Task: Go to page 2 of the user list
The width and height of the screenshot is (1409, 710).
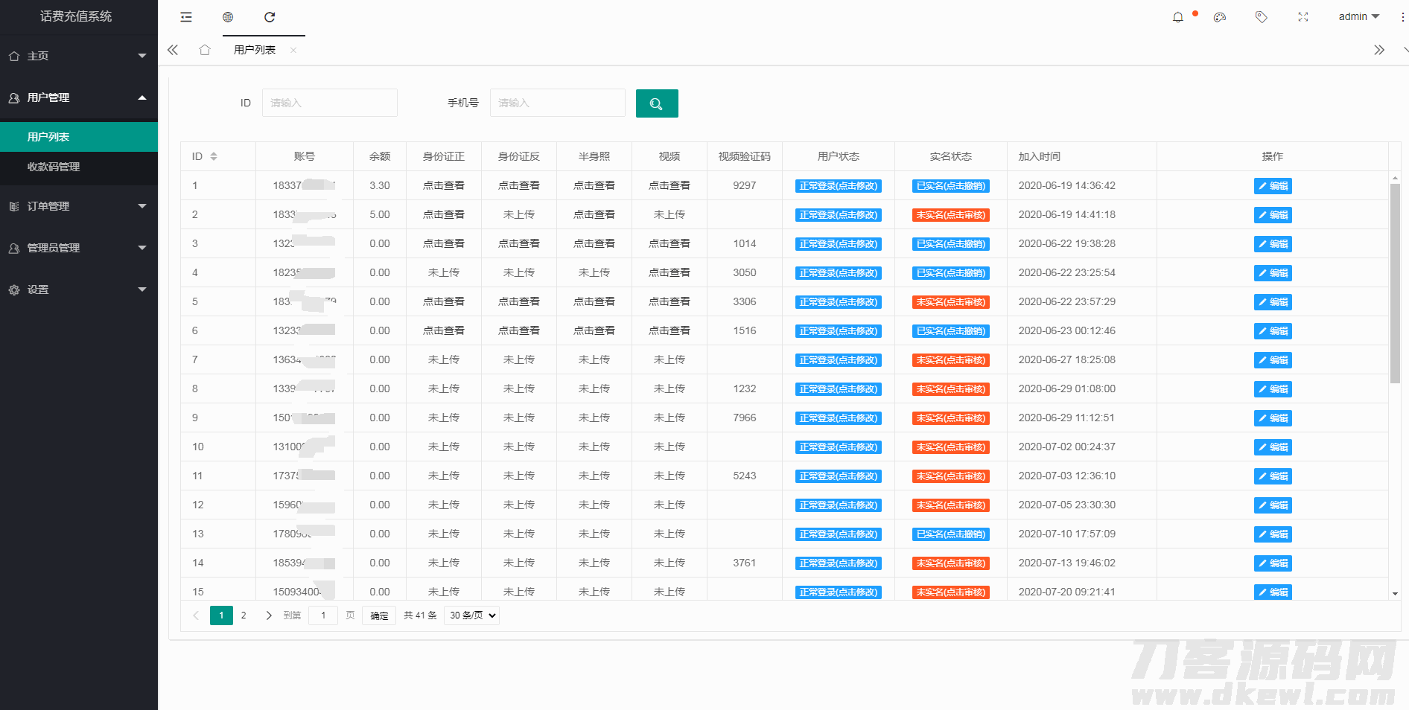Action: pyautogui.click(x=244, y=615)
